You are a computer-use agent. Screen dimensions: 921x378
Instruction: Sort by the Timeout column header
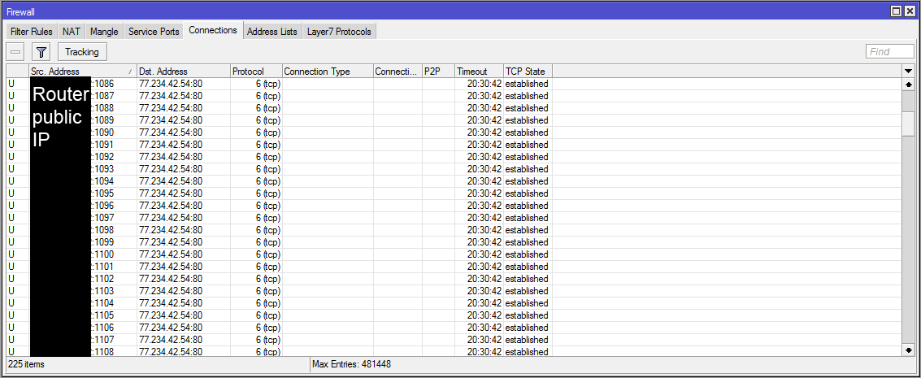(x=478, y=72)
